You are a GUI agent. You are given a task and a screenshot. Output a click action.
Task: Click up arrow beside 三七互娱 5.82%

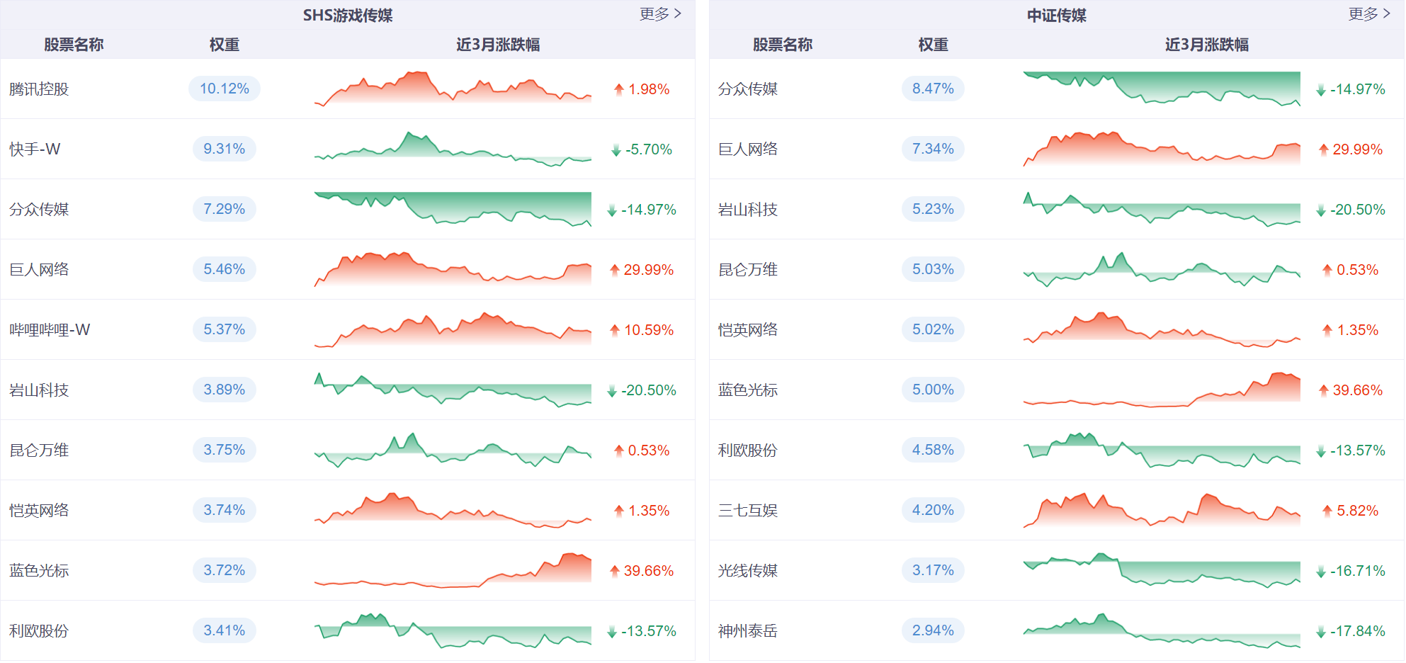[1327, 511]
